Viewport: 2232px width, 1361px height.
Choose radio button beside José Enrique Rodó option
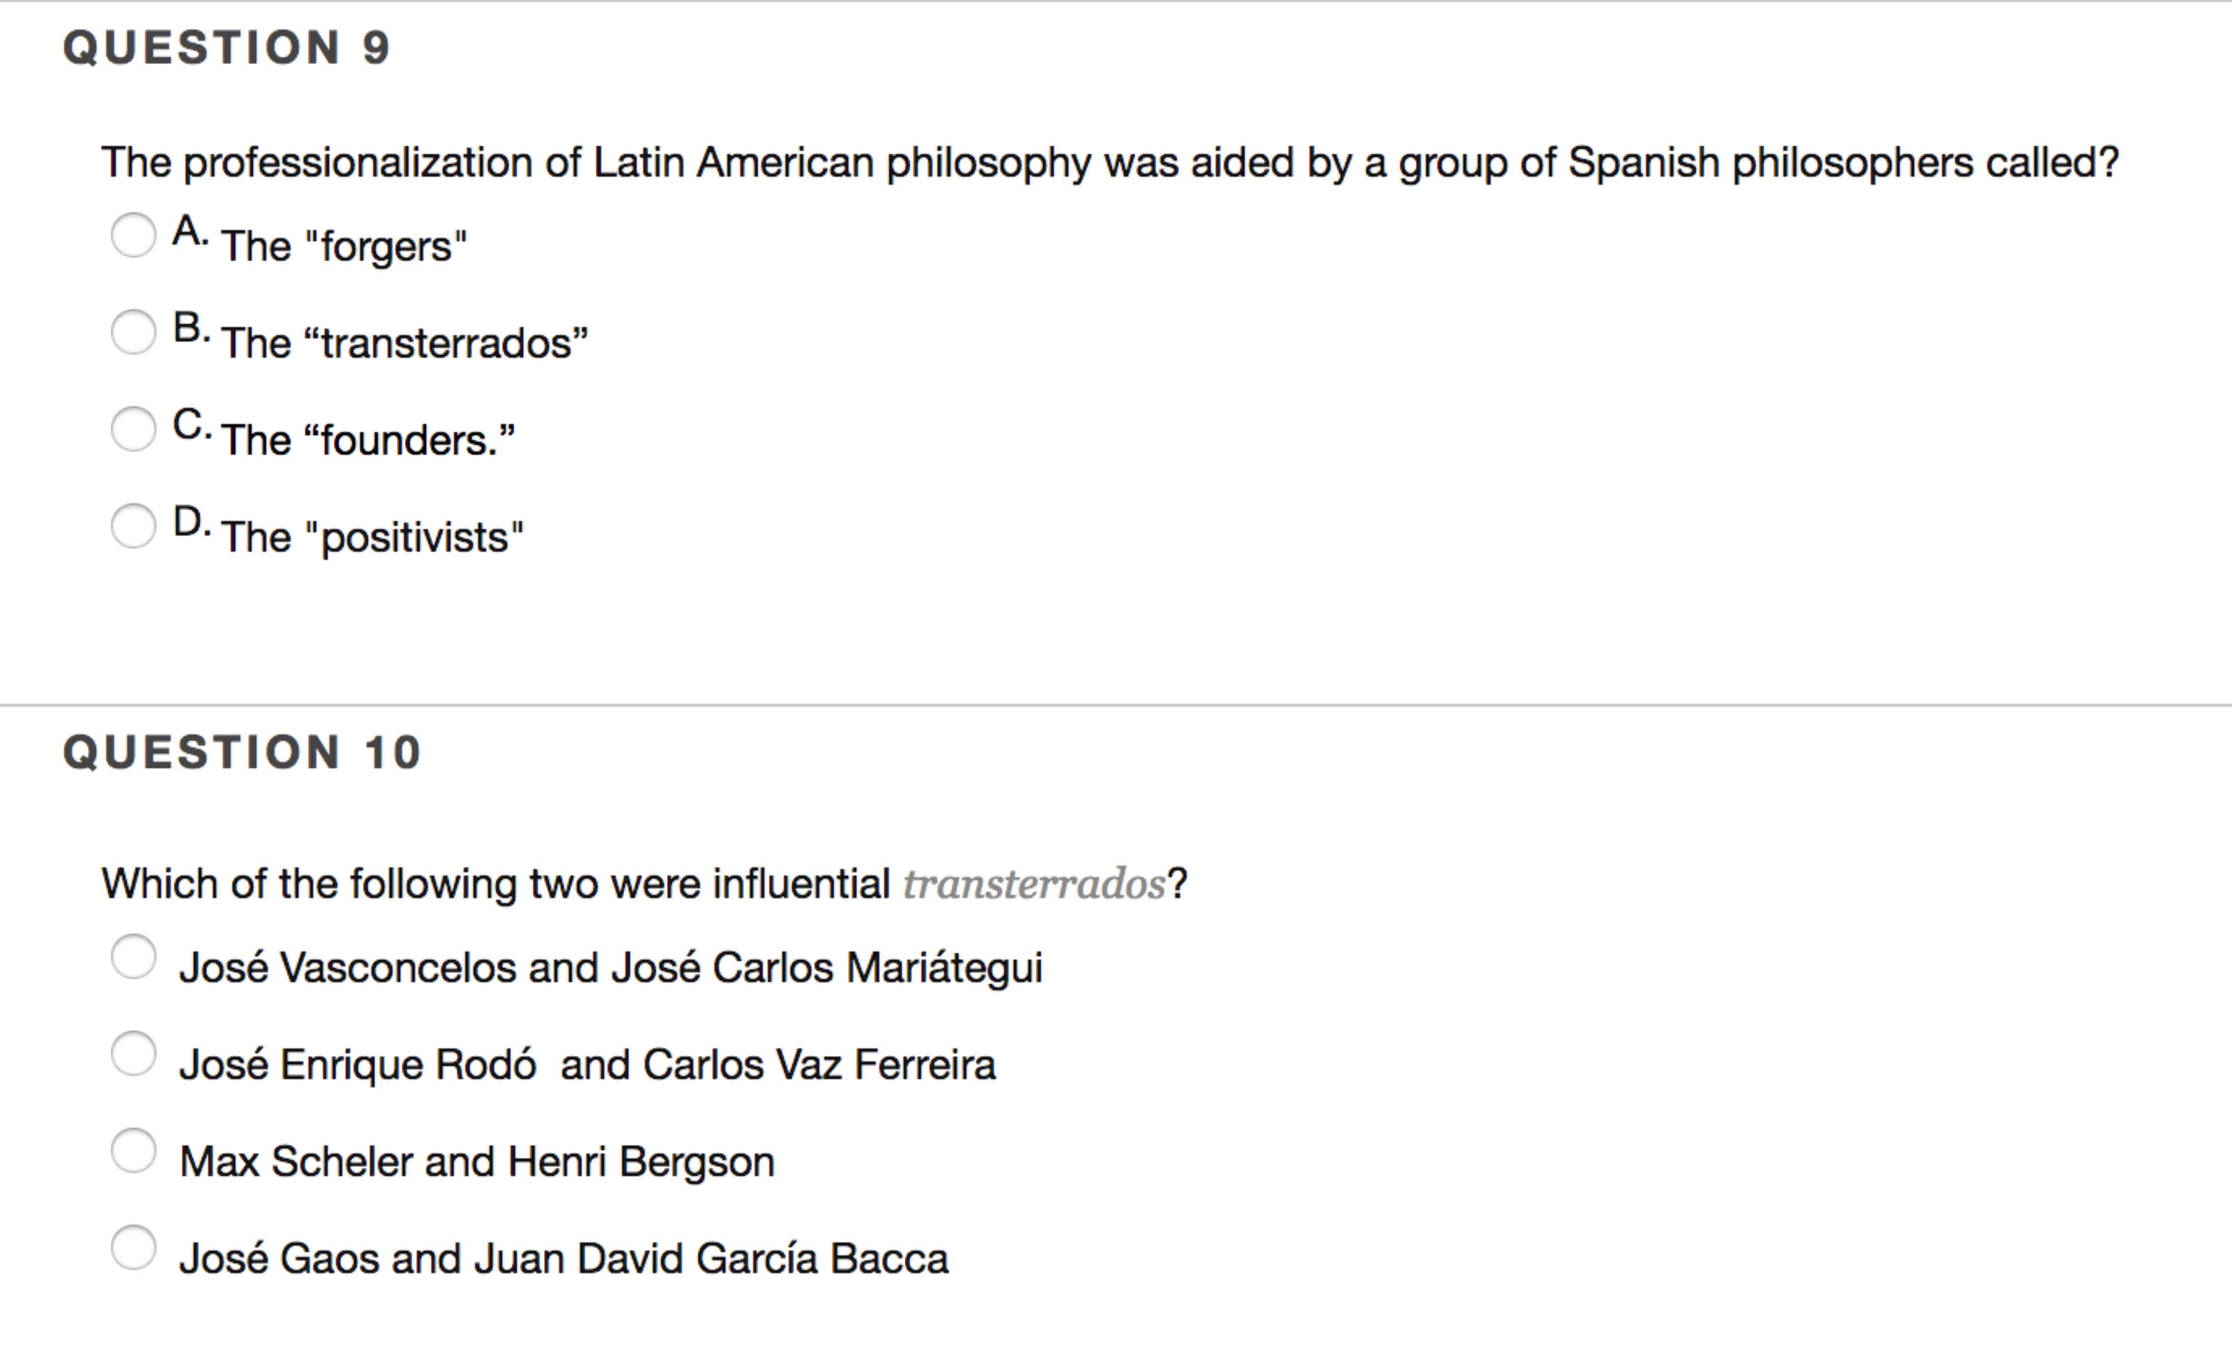[133, 1054]
